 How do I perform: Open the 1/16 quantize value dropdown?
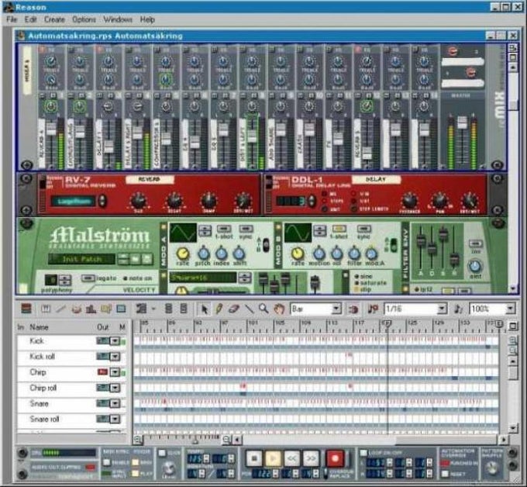tap(442, 309)
